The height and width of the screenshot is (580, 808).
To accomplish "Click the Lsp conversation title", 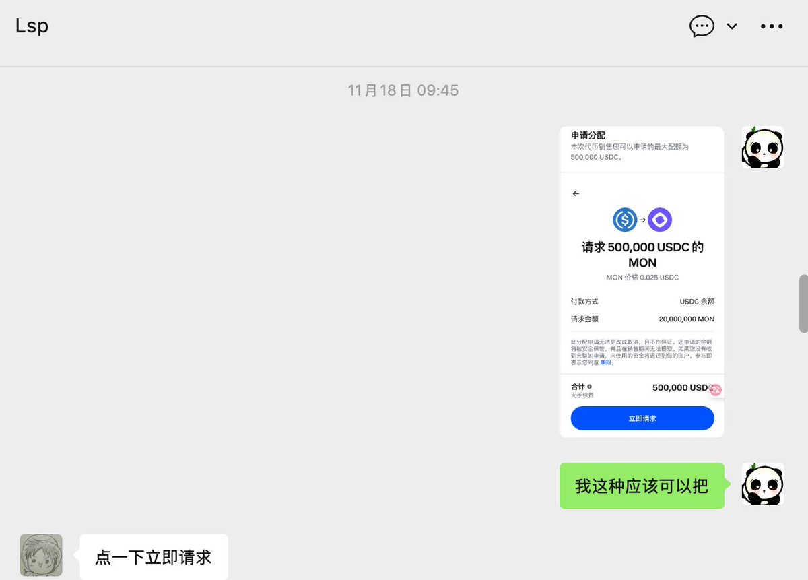I will (x=31, y=26).
